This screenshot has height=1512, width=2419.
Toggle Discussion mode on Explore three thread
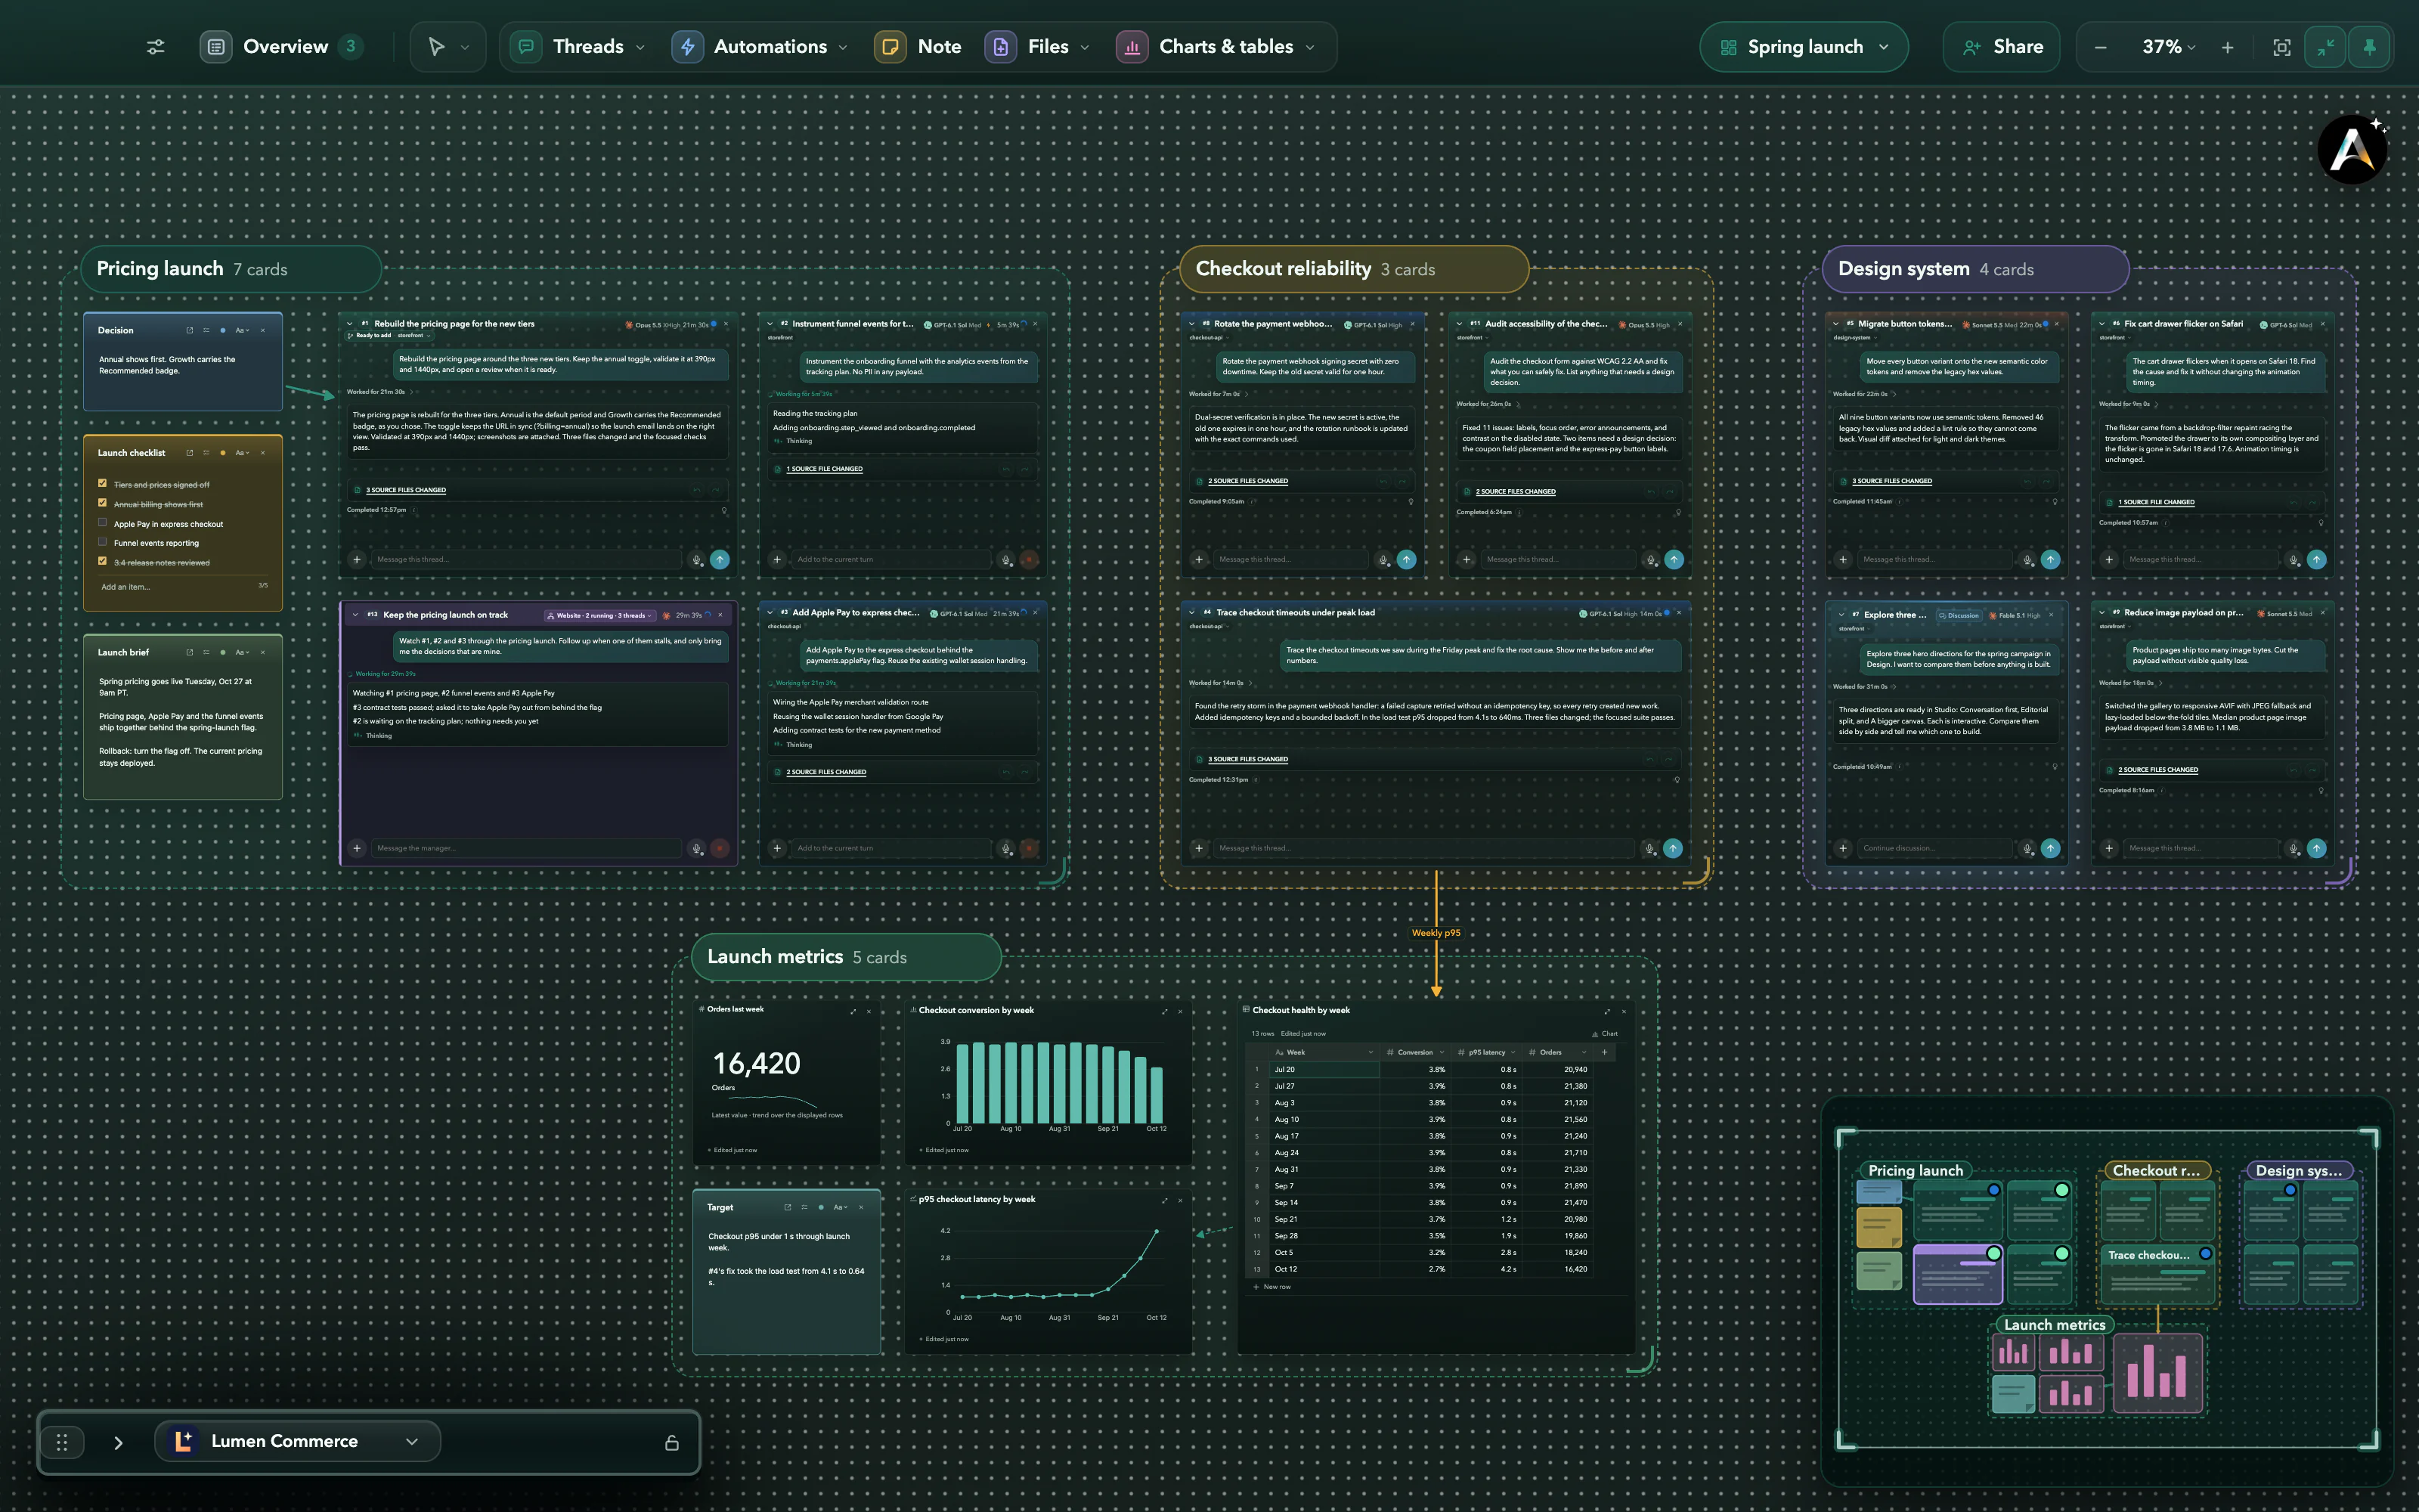tap(1958, 615)
